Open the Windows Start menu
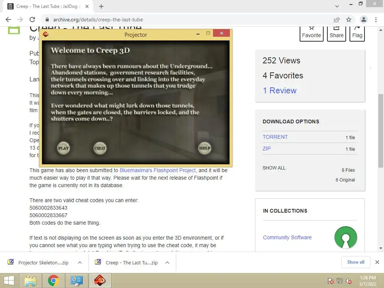The height and width of the screenshot is (288, 384). [9, 280]
